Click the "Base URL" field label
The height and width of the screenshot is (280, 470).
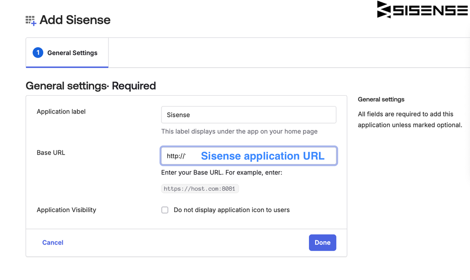pos(51,153)
